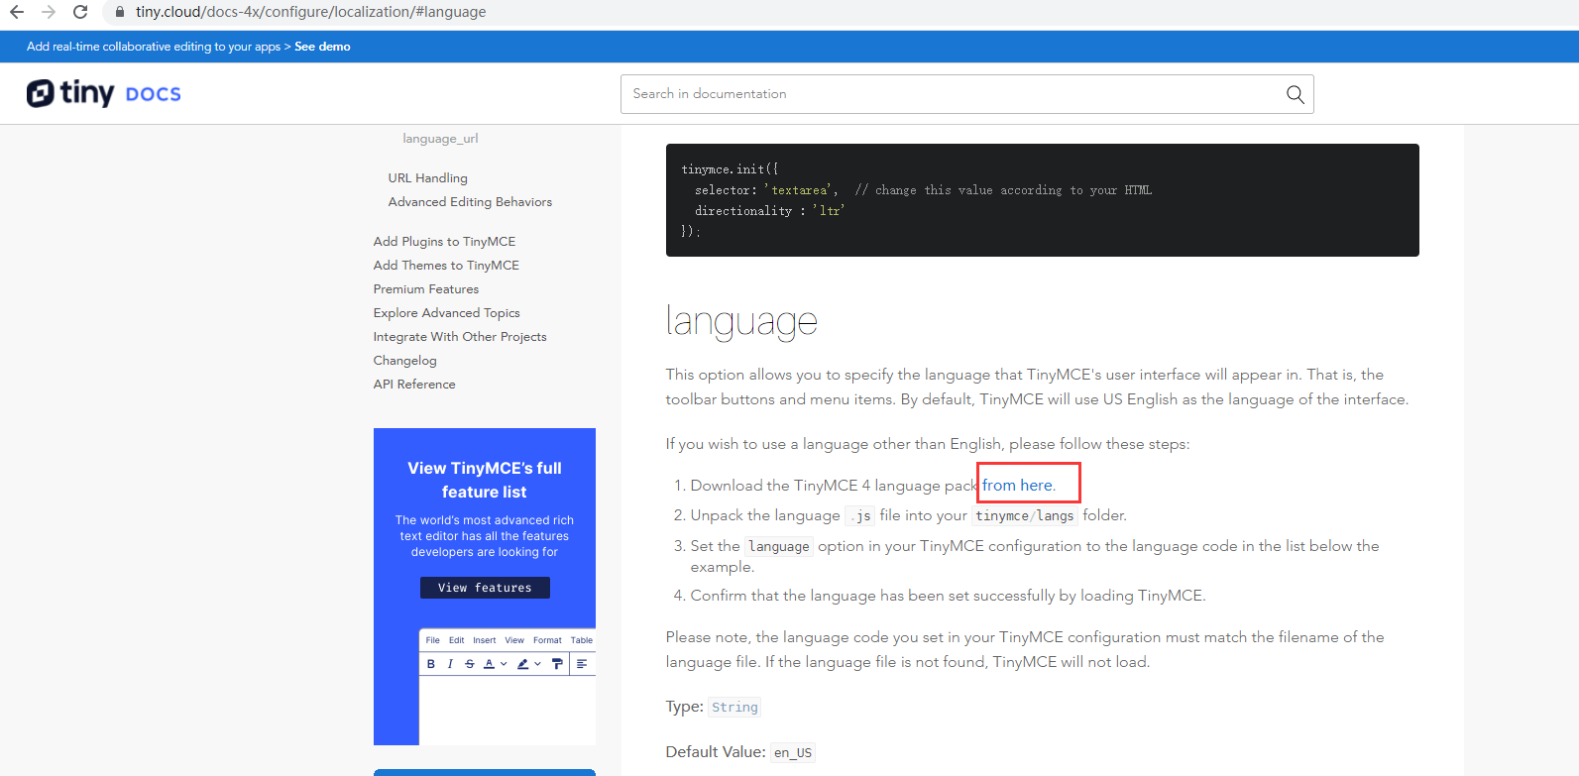The height and width of the screenshot is (776, 1579).
Task: Open Add Plugins to TinyMCE
Action: pyautogui.click(x=444, y=242)
